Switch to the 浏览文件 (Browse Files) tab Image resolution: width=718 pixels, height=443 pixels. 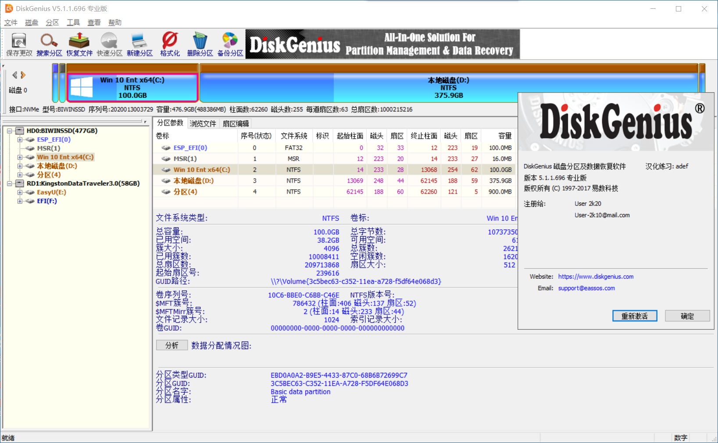point(203,124)
